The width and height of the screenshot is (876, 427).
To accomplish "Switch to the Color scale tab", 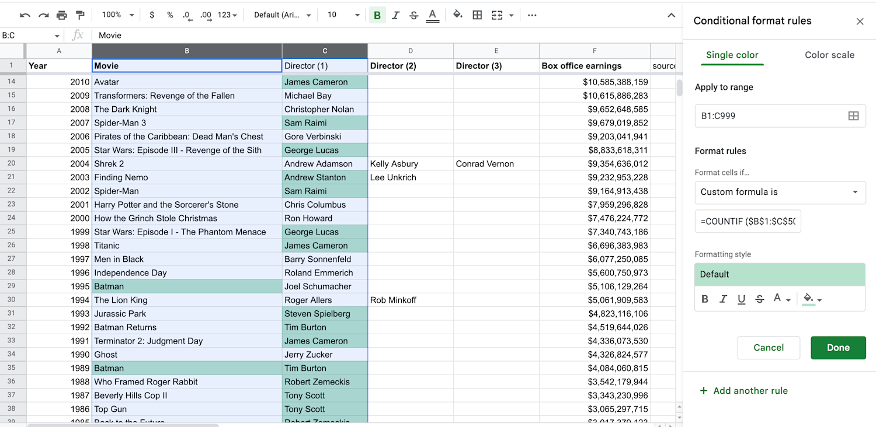I will point(829,55).
